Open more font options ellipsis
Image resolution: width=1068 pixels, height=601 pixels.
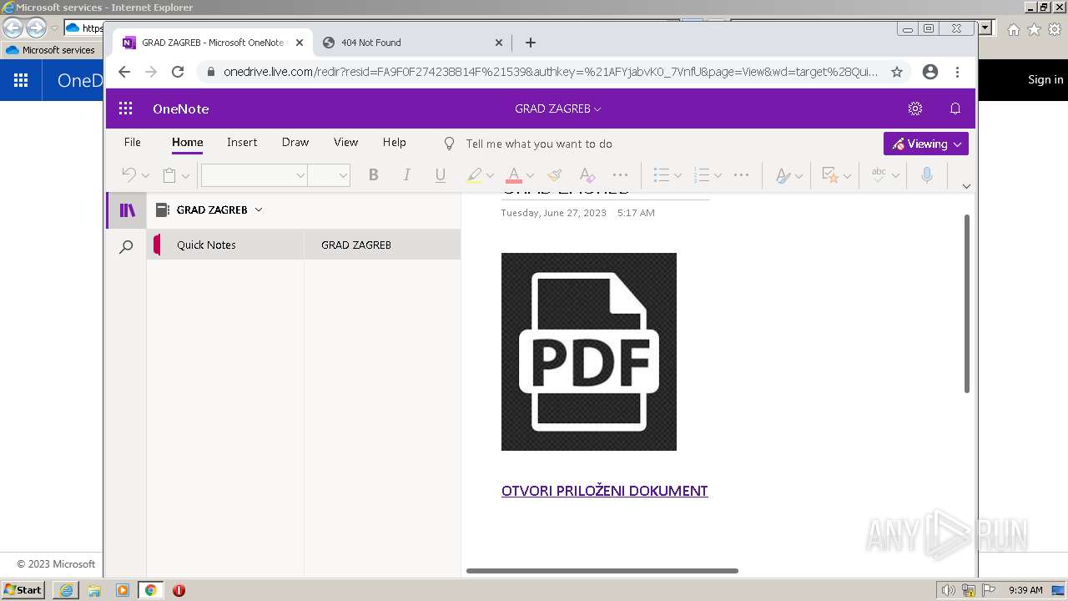tap(620, 175)
